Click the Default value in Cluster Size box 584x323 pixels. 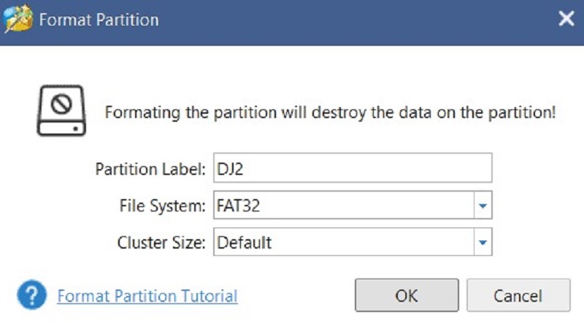click(x=244, y=242)
